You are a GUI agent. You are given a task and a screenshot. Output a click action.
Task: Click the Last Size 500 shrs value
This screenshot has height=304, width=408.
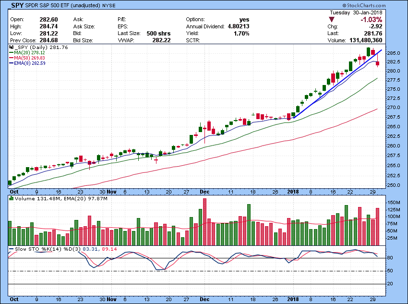tap(158, 33)
